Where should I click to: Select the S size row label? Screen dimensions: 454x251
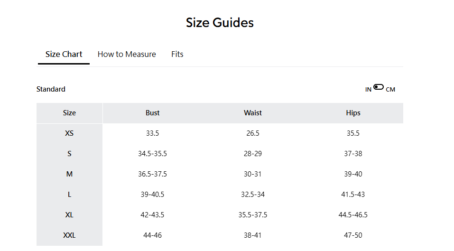coord(69,154)
